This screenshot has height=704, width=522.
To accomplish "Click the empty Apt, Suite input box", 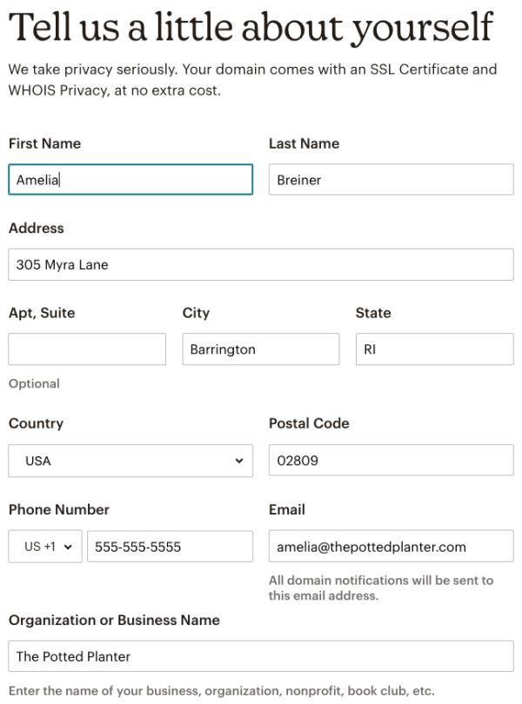I will 87,349.
